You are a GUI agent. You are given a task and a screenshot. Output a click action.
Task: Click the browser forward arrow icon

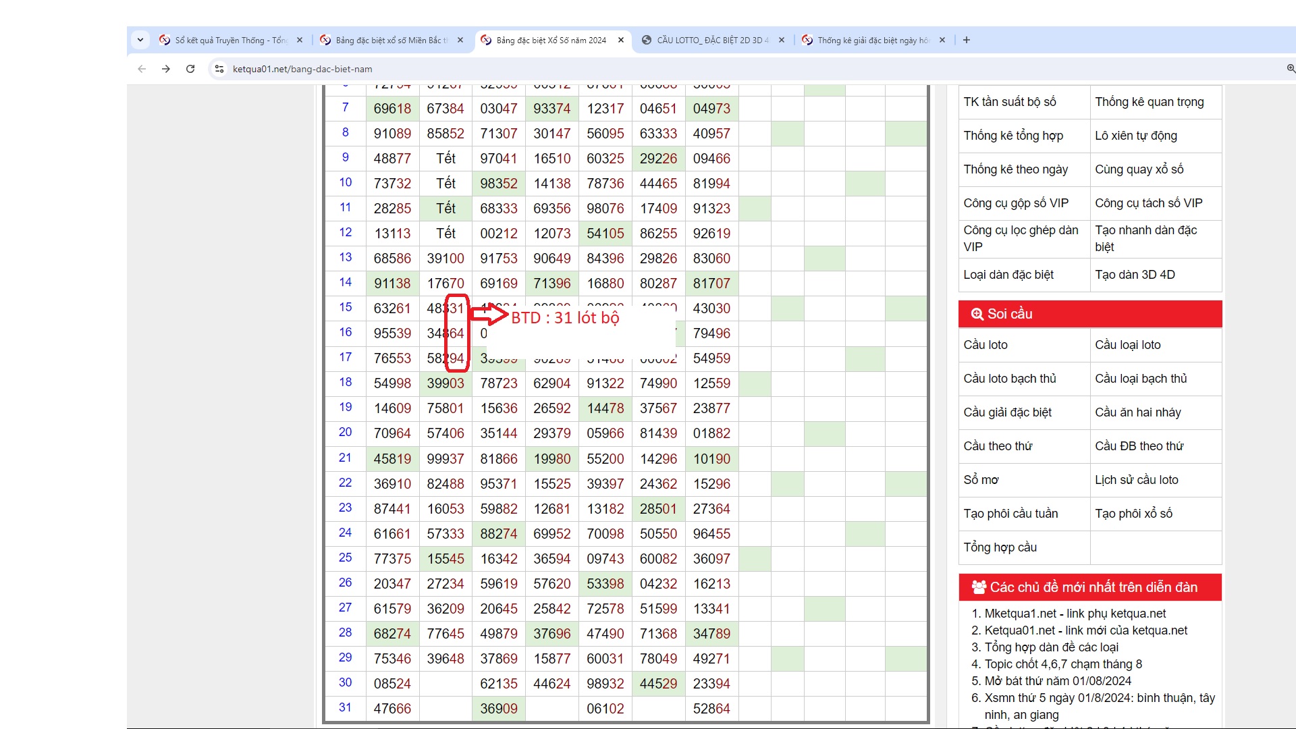pyautogui.click(x=166, y=69)
